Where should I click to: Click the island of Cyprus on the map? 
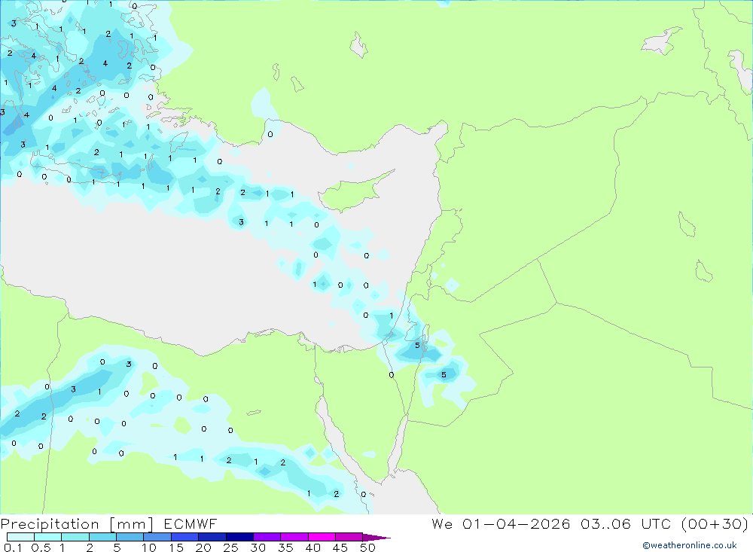[351, 193]
